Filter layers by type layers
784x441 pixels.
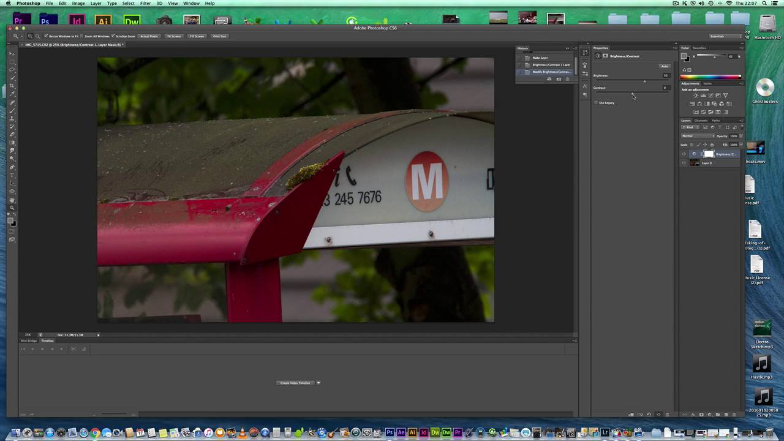tap(720, 127)
